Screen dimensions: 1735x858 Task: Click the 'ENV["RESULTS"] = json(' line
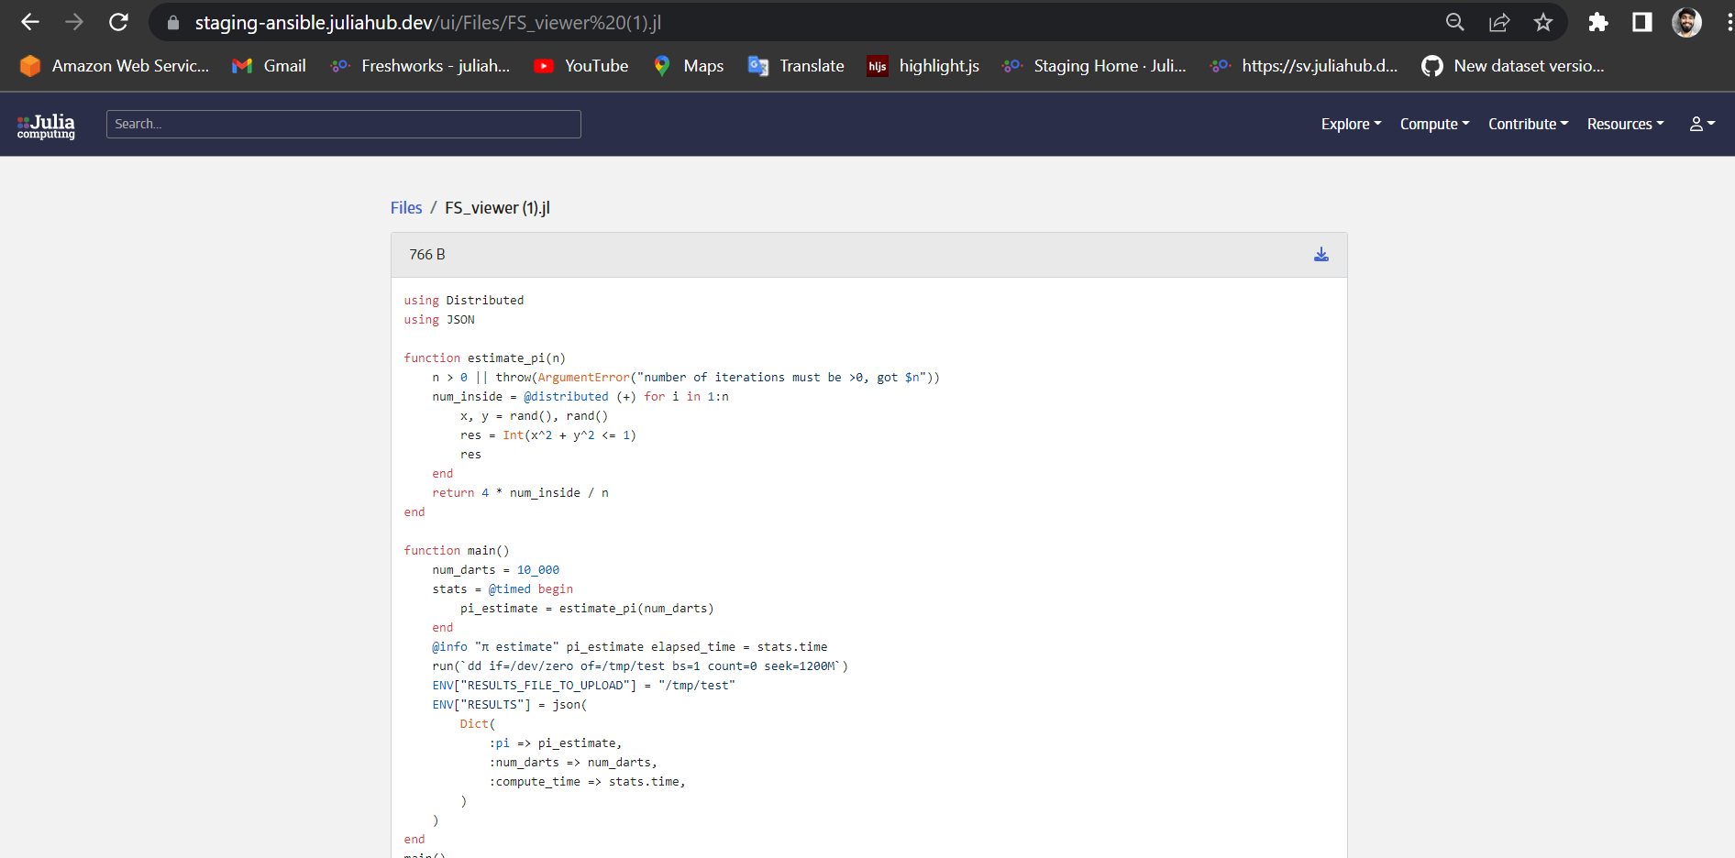pyautogui.click(x=509, y=705)
